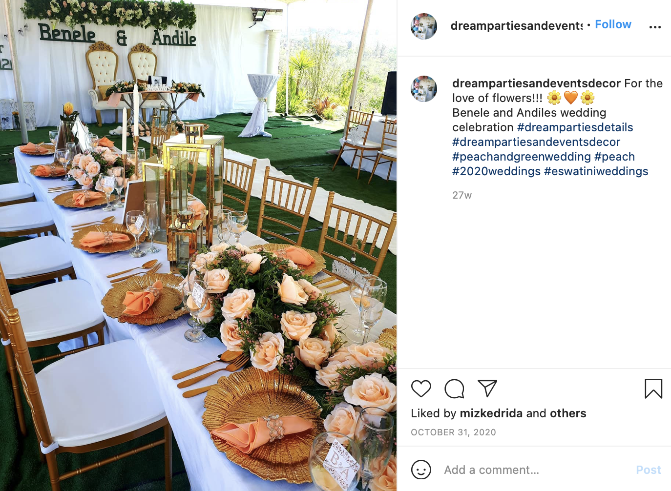The height and width of the screenshot is (491, 671).
Task: Click the wedding table photo
Action: click(x=198, y=245)
